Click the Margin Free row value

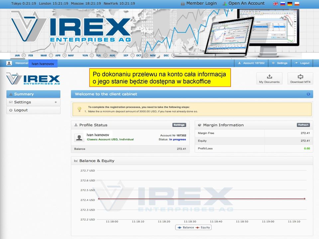[x=305, y=133]
